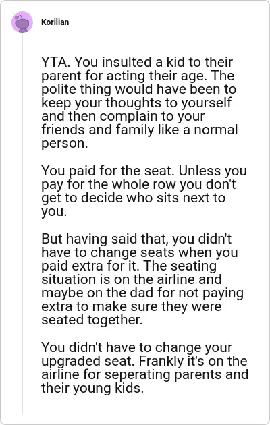Open Korilian's purple Reddit avatar
The height and width of the screenshot is (425, 270).
(x=22, y=22)
